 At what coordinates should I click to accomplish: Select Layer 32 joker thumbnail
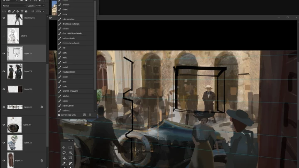point(15,143)
